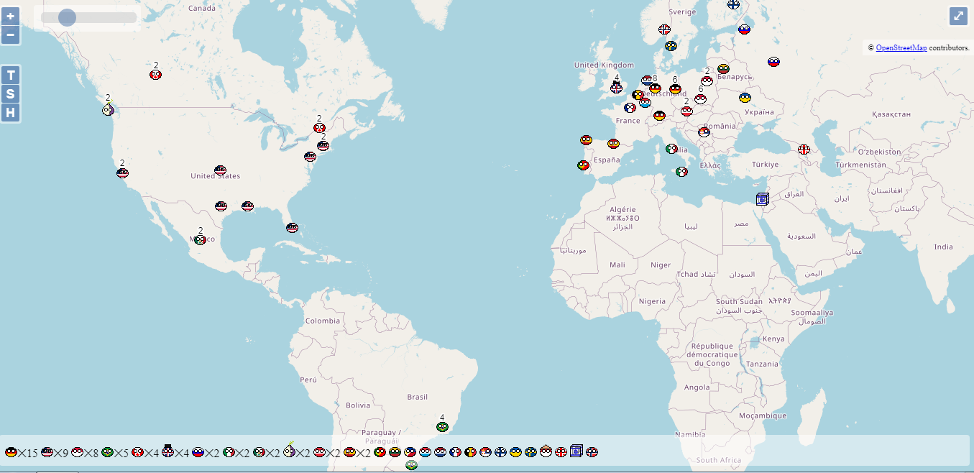The height and width of the screenshot is (473, 974).
Task: Select the Germany ball marker labeled 6
Action: pos(675,89)
